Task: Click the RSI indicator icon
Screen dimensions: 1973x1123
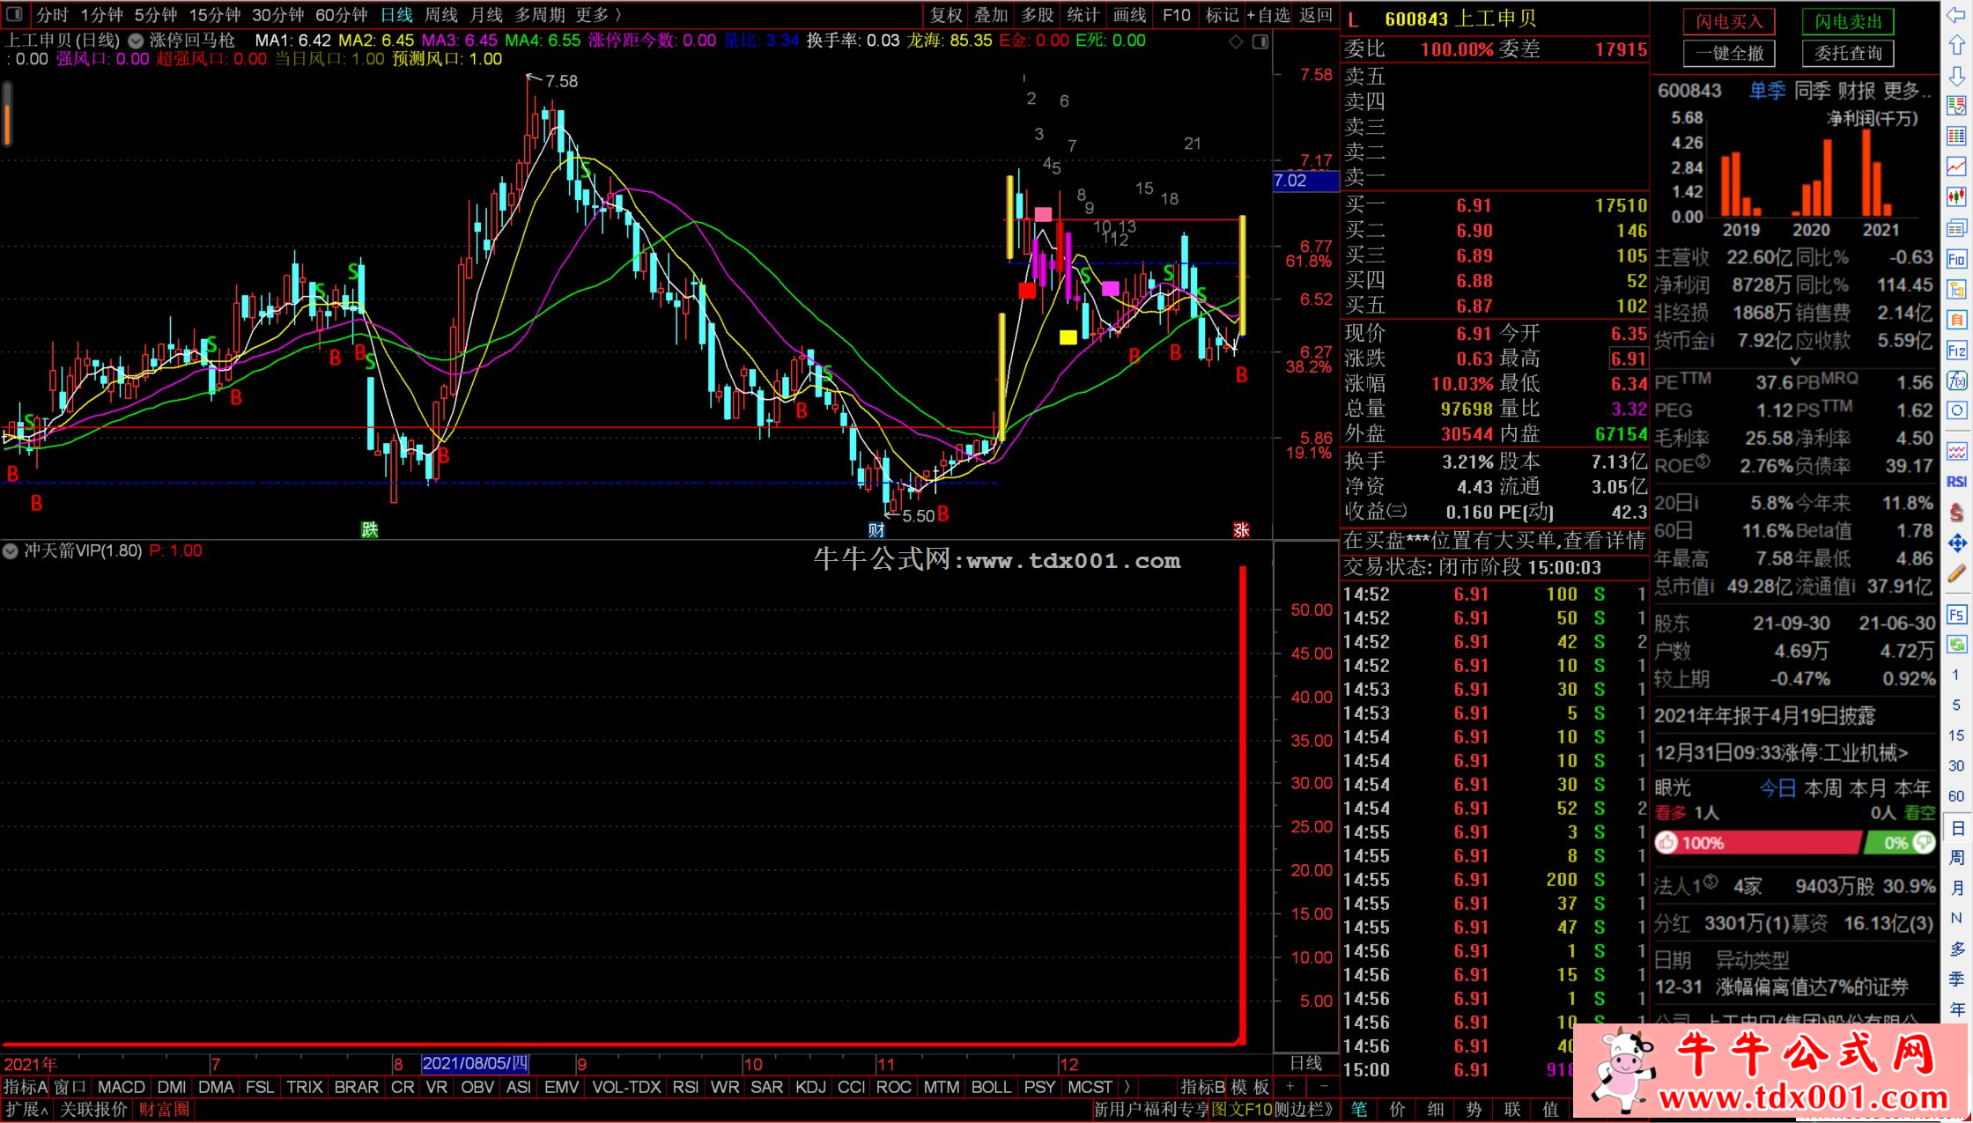Action: pos(1956,482)
